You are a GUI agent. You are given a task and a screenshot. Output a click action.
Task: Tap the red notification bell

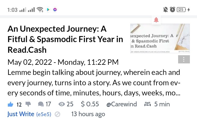[x=156, y=20]
